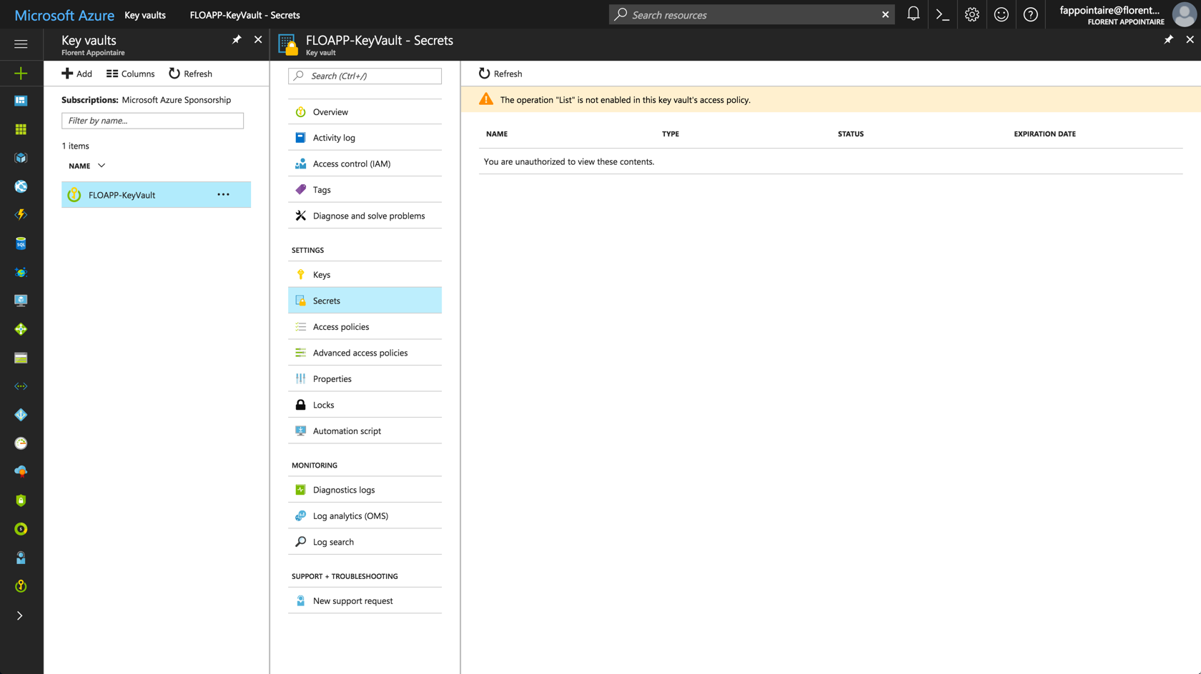Screen dimensions: 1201x674
Task: Go to Microsoft Azure home logo
Action: pos(64,14)
